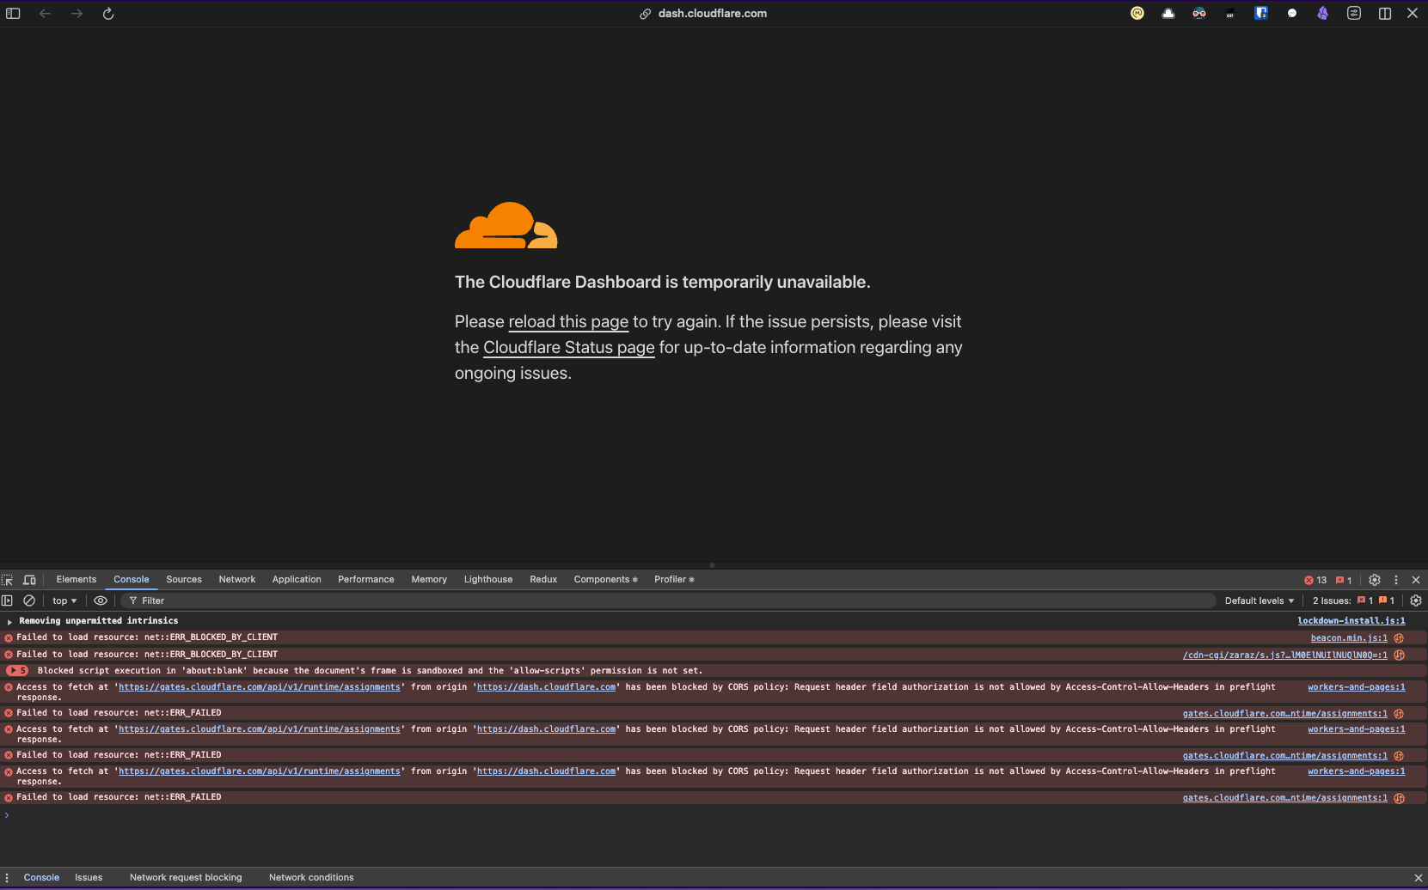Close the DevTools panel
This screenshot has width=1428, height=890.
1416,580
